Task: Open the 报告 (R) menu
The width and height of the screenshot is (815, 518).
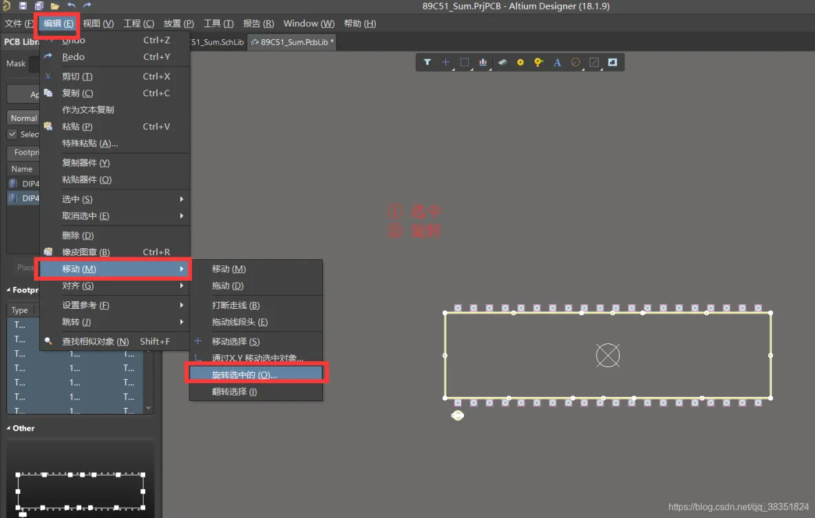Action: coord(258,23)
